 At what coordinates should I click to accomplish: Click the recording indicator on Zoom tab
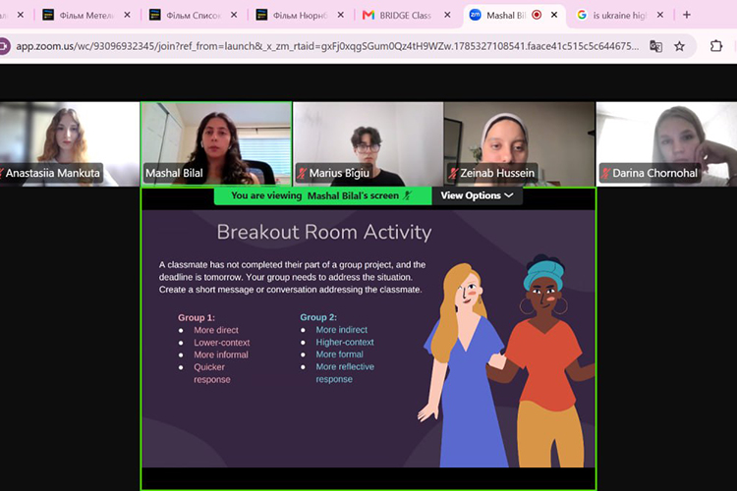537,15
